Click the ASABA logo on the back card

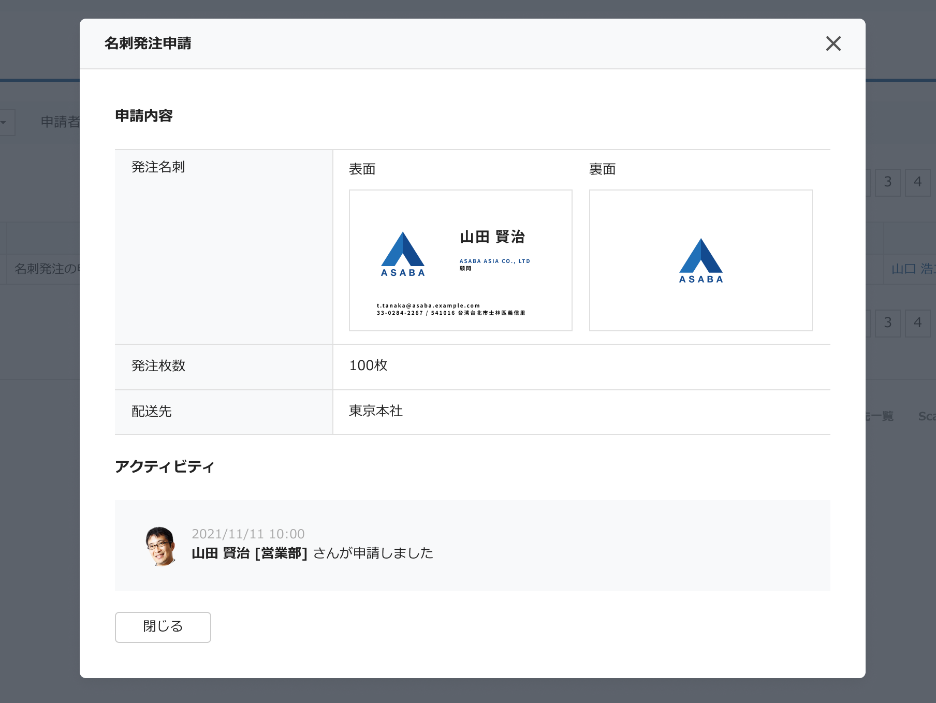pos(700,261)
